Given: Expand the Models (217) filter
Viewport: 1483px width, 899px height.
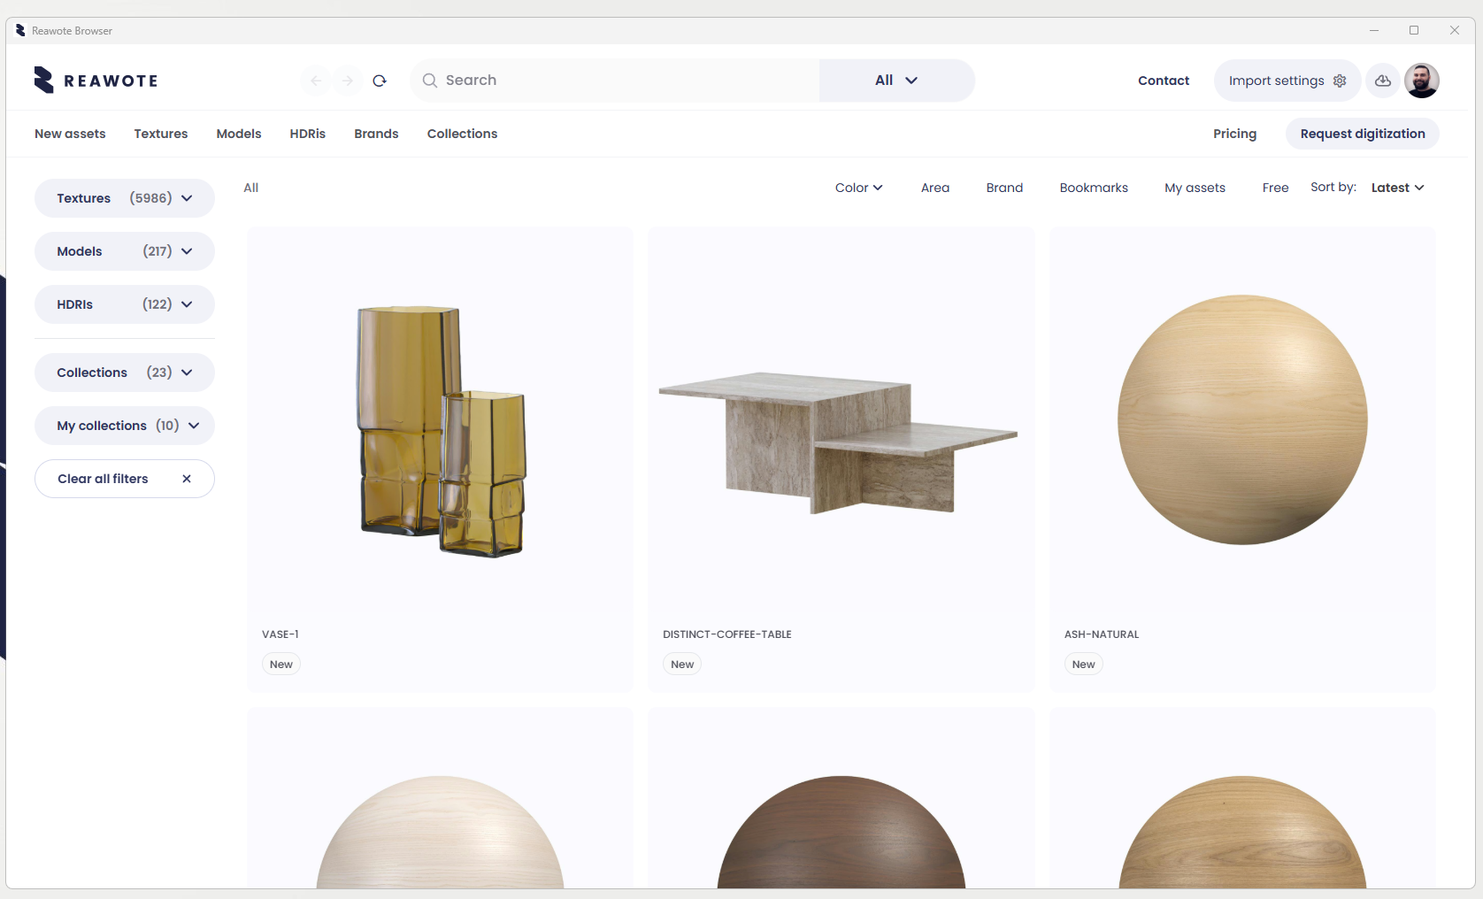Looking at the screenshot, I should coord(125,251).
